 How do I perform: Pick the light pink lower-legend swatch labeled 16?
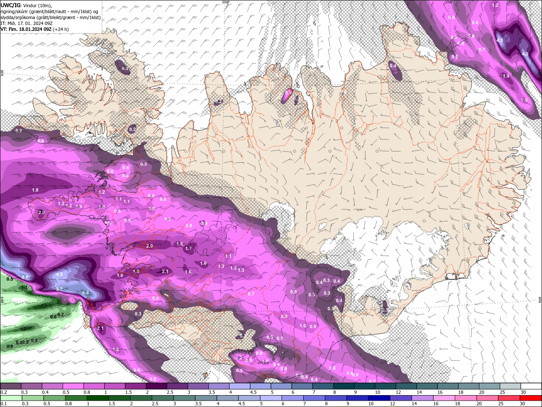(445, 398)
